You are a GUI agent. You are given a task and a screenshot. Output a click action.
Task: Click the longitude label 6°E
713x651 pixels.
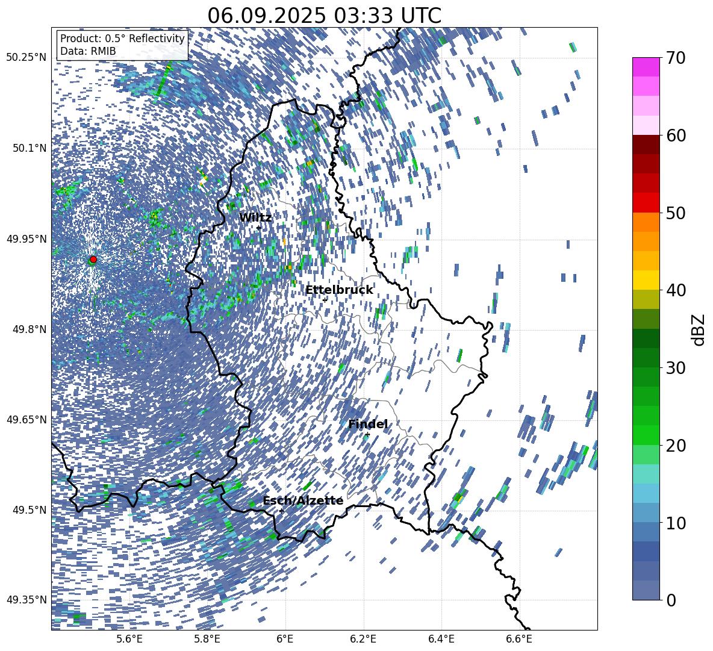click(285, 639)
